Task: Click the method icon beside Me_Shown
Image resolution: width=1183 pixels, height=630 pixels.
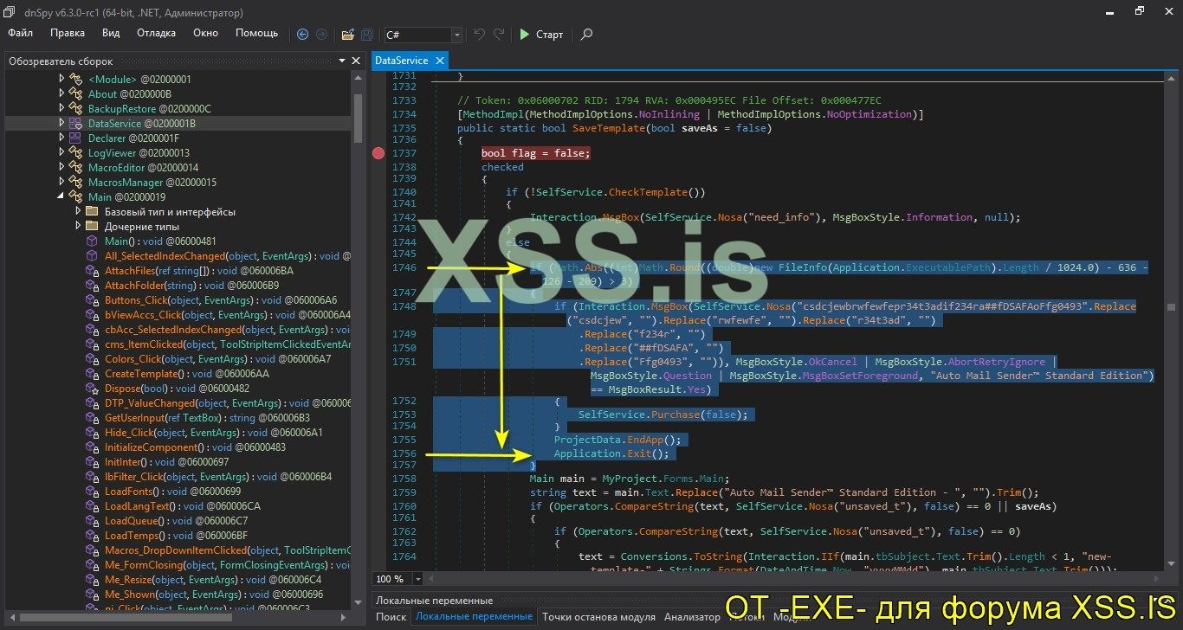Action: pyautogui.click(x=92, y=594)
